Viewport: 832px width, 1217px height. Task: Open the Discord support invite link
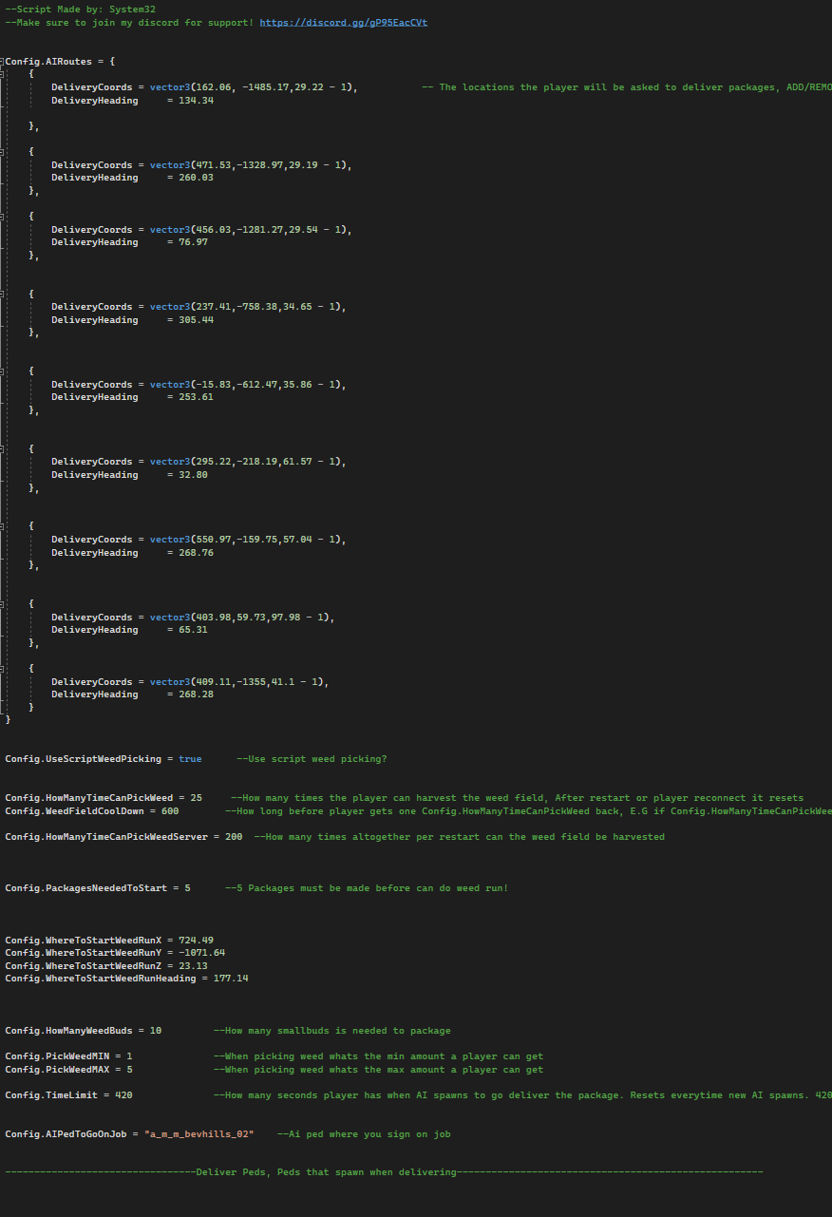pos(342,22)
